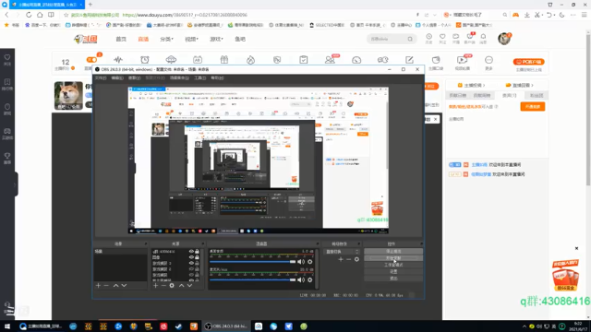The image size is (591, 332).
Task: Open source properties gear in Sources panel
Action: pos(172,286)
